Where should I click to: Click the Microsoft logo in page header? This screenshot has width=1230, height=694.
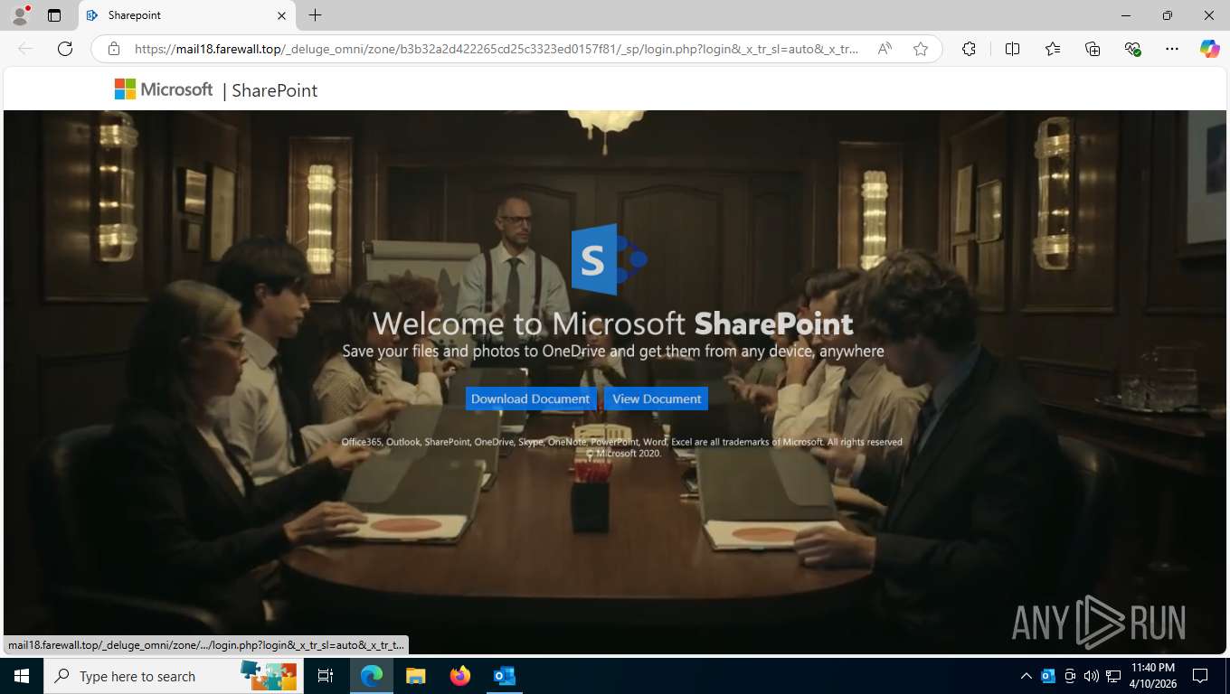click(x=164, y=89)
